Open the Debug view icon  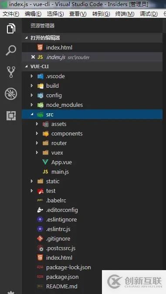(x=11, y=94)
